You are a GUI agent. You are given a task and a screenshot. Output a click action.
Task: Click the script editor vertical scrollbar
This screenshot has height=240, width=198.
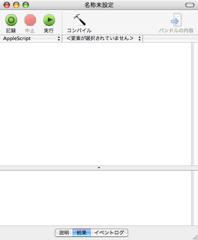tap(195, 104)
